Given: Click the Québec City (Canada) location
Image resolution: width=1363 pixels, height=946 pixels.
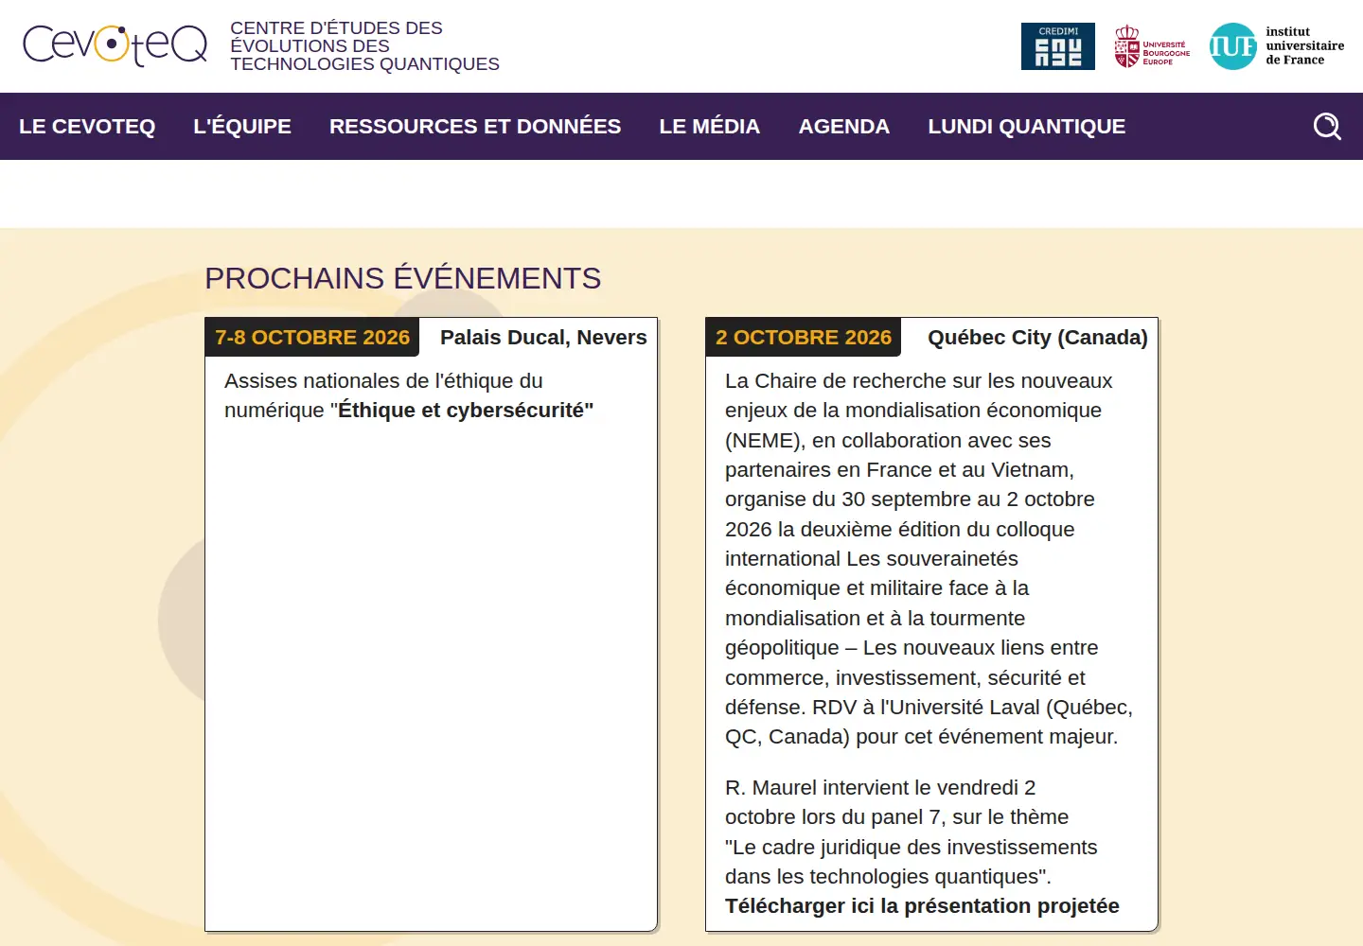Looking at the screenshot, I should pyautogui.click(x=1037, y=338).
